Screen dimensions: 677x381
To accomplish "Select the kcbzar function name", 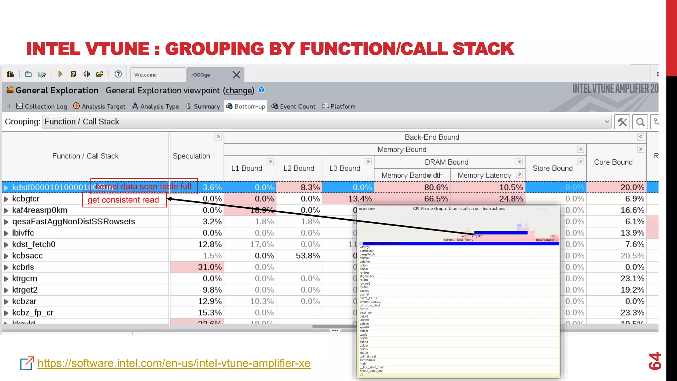I will [x=24, y=301].
